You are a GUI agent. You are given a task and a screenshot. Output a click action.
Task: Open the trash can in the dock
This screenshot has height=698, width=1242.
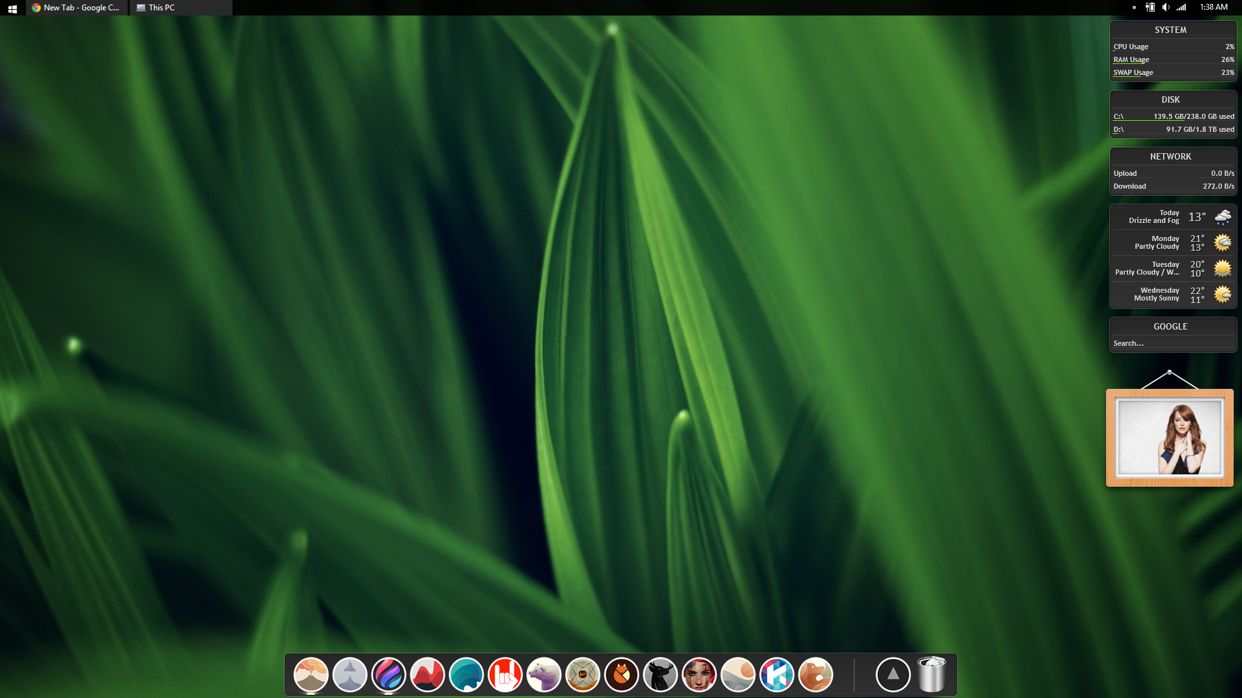pyautogui.click(x=931, y=674)
